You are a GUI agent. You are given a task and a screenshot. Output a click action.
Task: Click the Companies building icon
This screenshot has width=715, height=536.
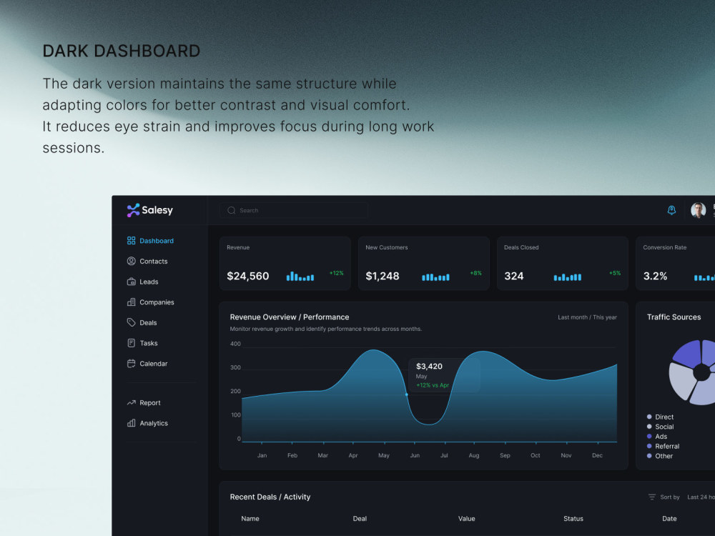(132, 302)
